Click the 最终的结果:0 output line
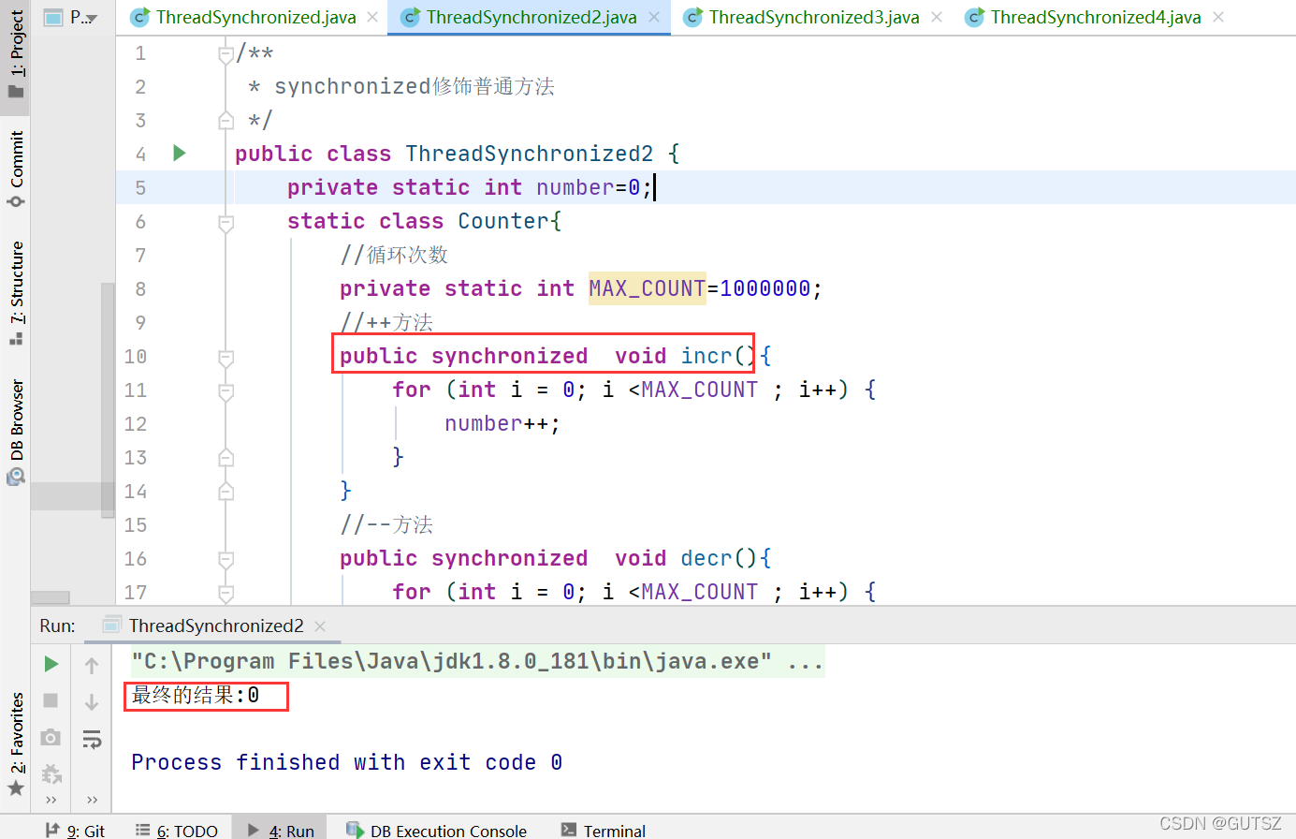The width and height of the screenshot is (1296, 839). (x=196, y=695)
